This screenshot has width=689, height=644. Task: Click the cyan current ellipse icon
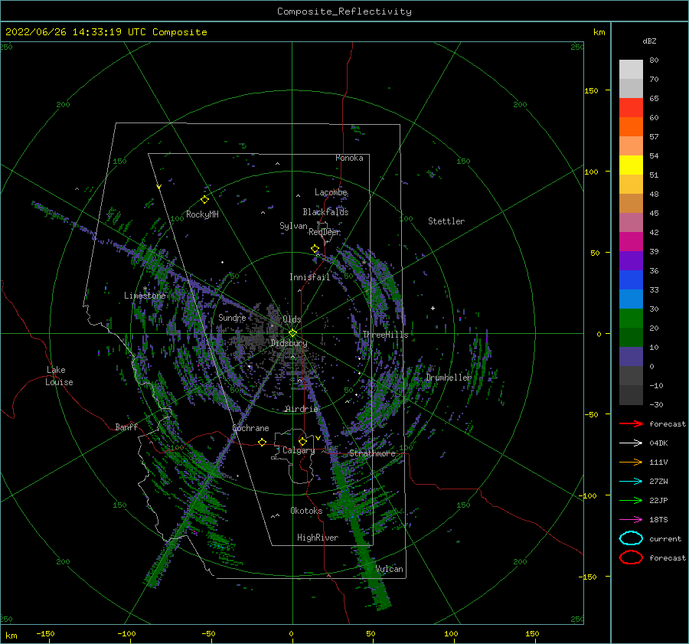(x=631, y=538)
